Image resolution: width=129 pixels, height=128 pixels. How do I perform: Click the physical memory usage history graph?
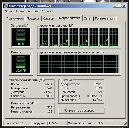[79, 64]
